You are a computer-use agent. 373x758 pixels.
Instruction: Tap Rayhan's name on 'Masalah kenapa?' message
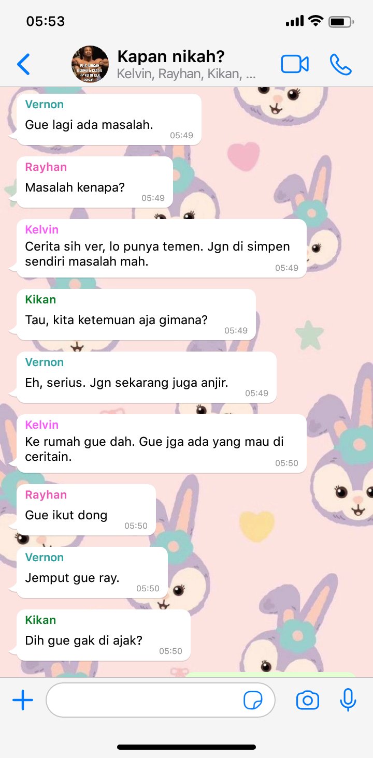pos(46,167)
